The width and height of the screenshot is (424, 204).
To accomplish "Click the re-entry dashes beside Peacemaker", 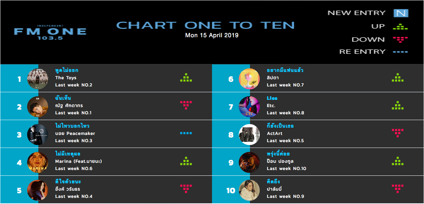I will click(186, 133).
